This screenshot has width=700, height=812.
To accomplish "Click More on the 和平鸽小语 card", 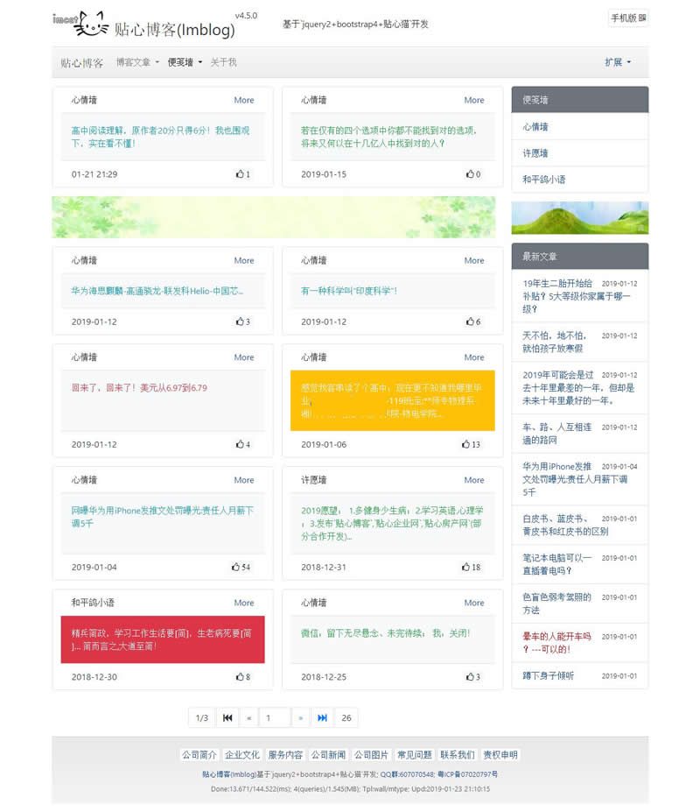I will click(243, 603).
